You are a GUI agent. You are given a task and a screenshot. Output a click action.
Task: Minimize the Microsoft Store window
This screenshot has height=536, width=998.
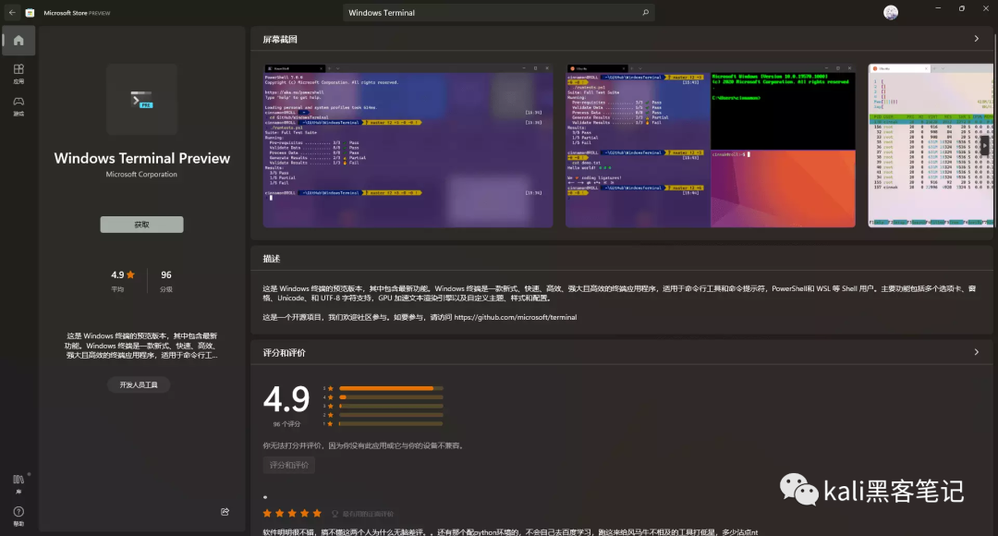click(x=938, y=8)
